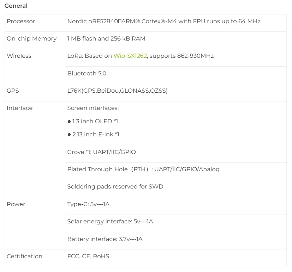Click the Grove UART/IIC/GPIO cell
Screen dimensions: 292x272
click(101, 152)
